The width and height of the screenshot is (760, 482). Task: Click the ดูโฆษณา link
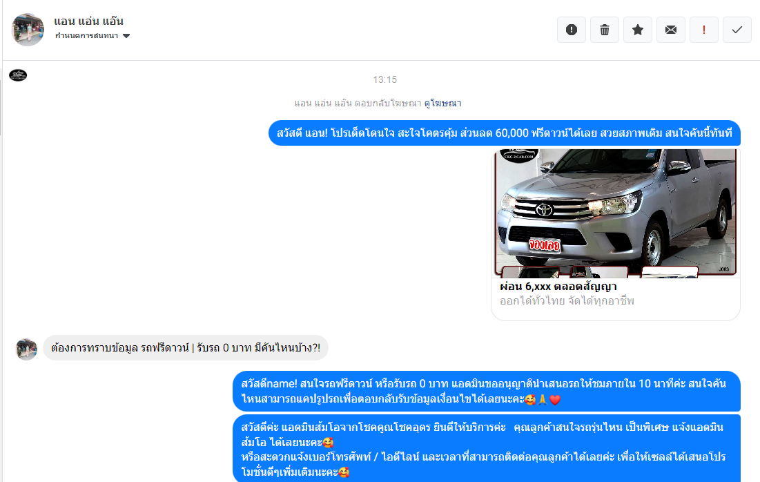[x=442, y=104]
